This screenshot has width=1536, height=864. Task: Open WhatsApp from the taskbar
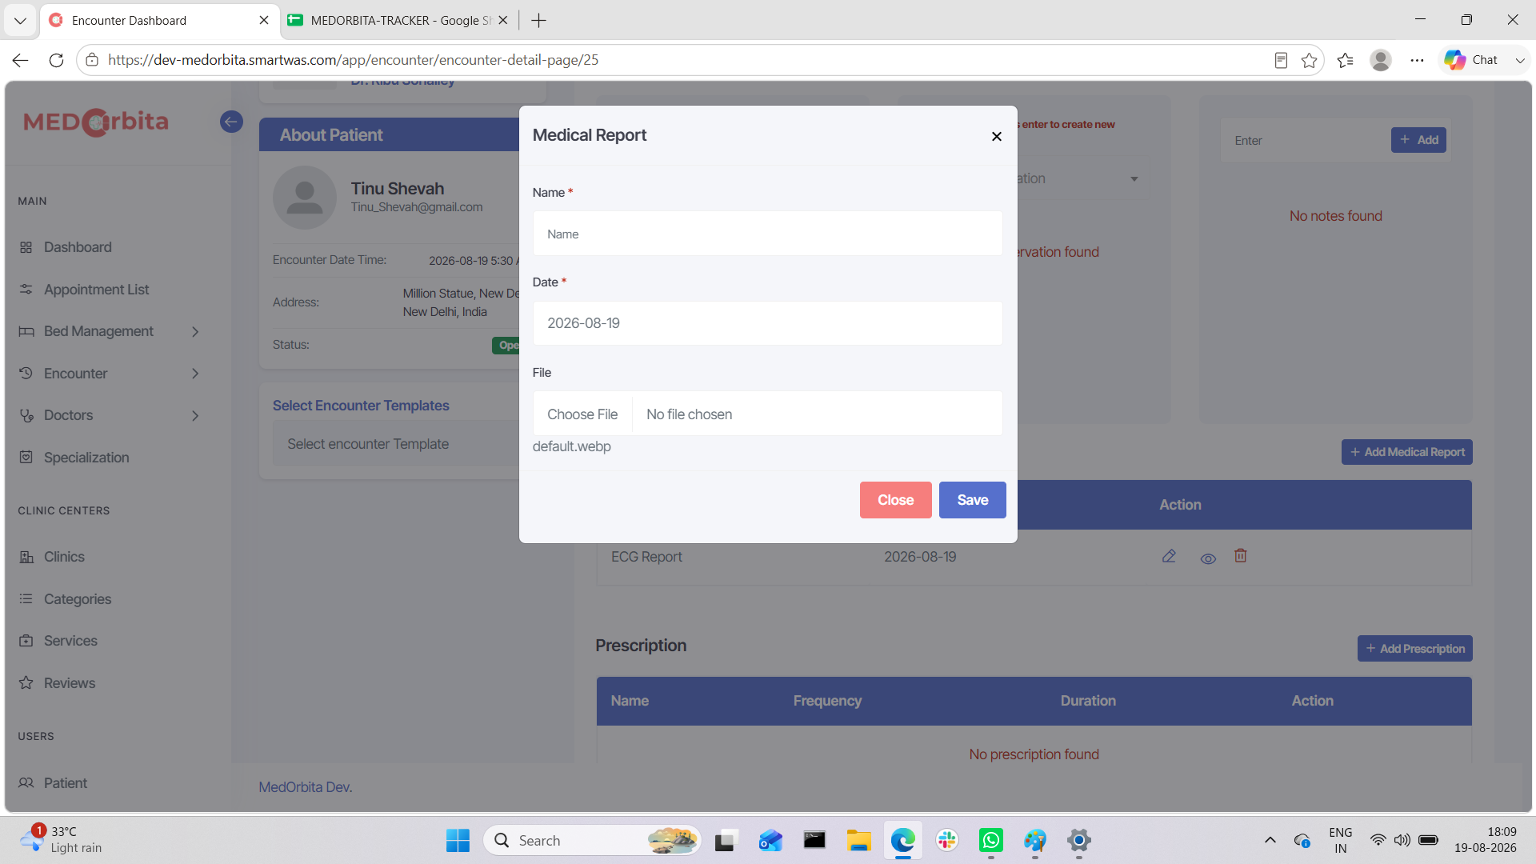point(990,841)
